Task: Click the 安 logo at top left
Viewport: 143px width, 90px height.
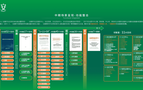Action: tap(3, 7)
